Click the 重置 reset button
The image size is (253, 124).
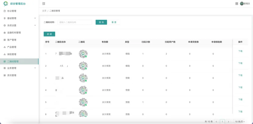114,22
